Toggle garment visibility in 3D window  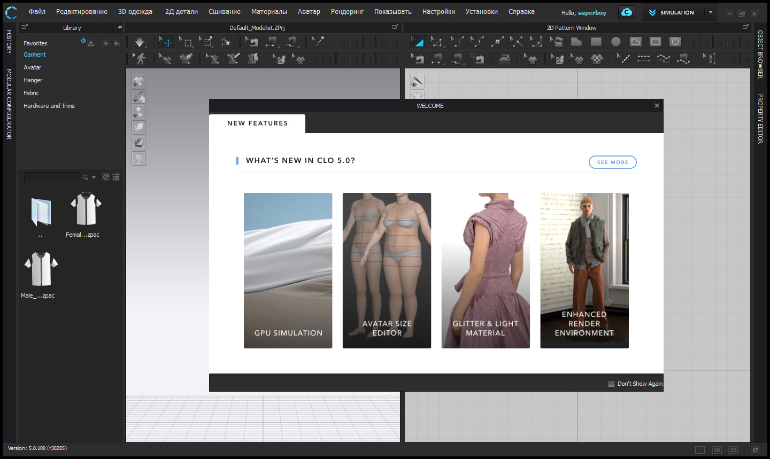(x=138, y=81)
